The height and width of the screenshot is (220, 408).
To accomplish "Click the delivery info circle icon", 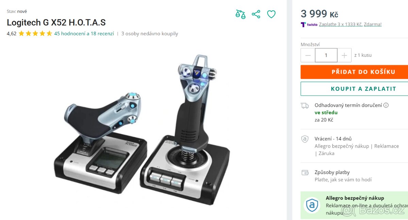I will click(x=386, y=105).
